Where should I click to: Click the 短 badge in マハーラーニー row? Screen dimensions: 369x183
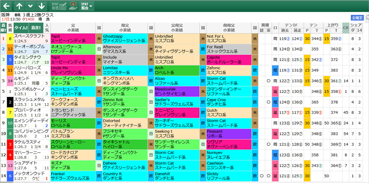point(276,155)
